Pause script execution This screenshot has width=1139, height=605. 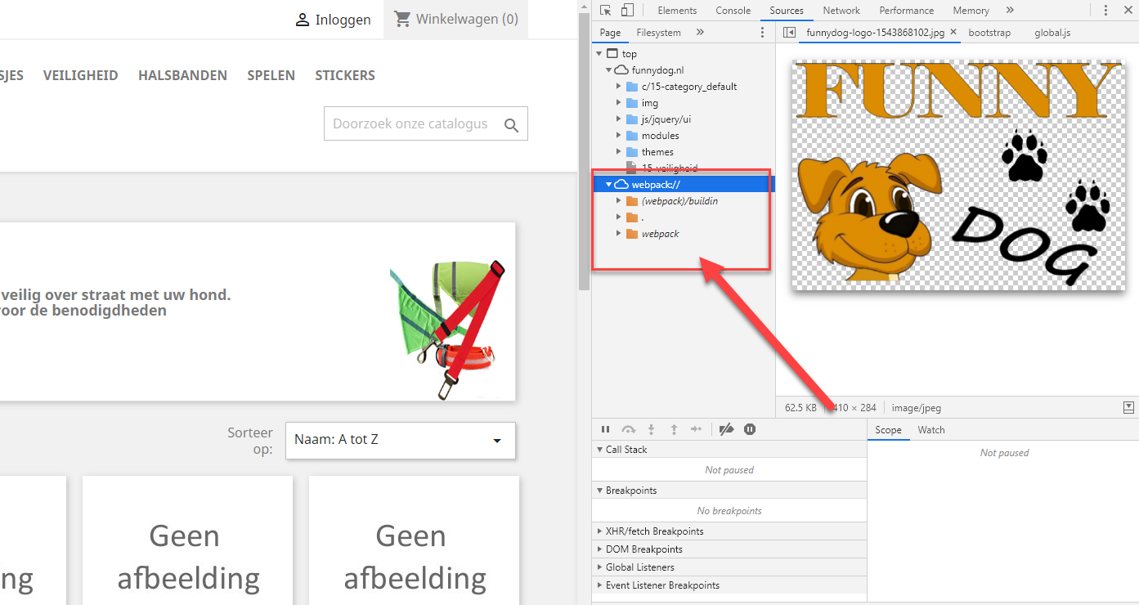pyautogui.click(x=606, y=429)
